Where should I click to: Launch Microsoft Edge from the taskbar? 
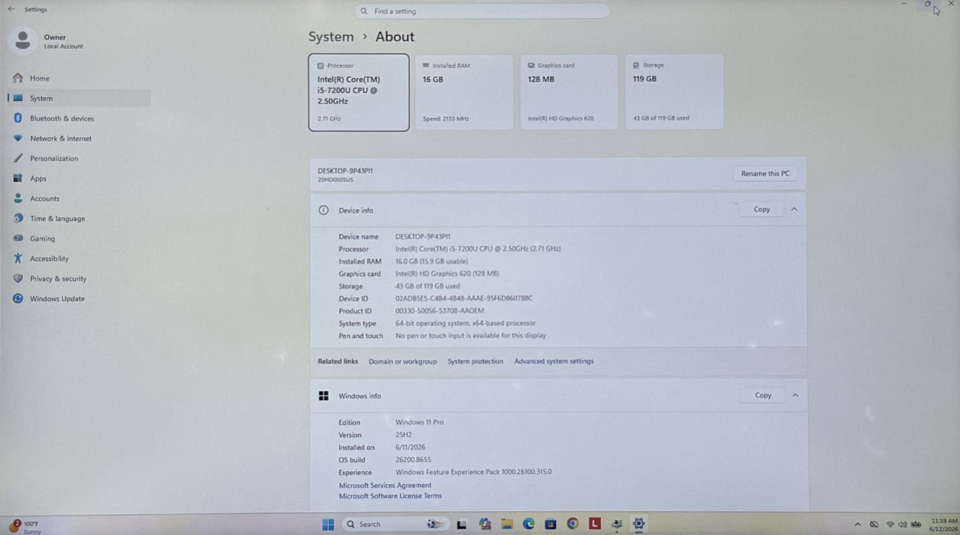529,524
